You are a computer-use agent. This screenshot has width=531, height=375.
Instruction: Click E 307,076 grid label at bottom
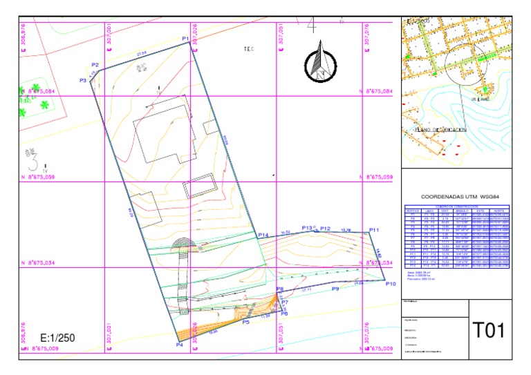366,336
